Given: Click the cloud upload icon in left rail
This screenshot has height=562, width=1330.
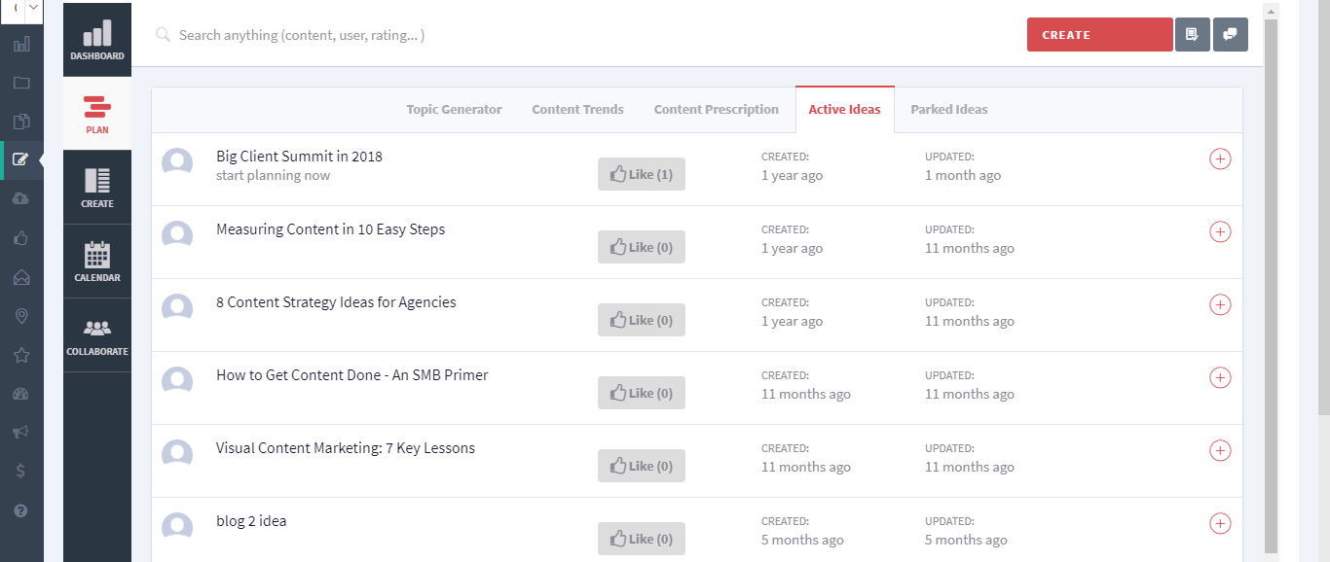Looking at the screenshot, I should [21, 198].
